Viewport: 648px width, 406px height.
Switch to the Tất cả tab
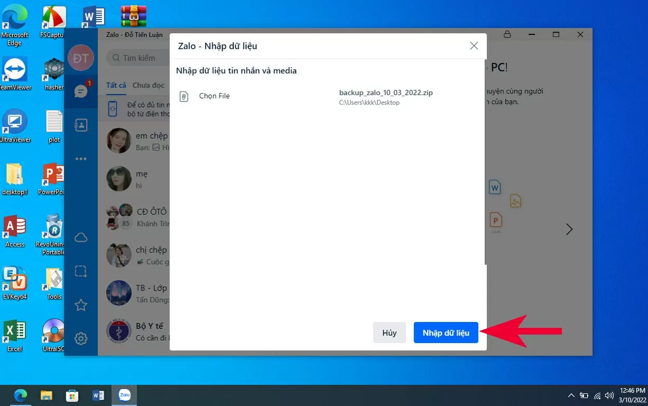point(116,85)
